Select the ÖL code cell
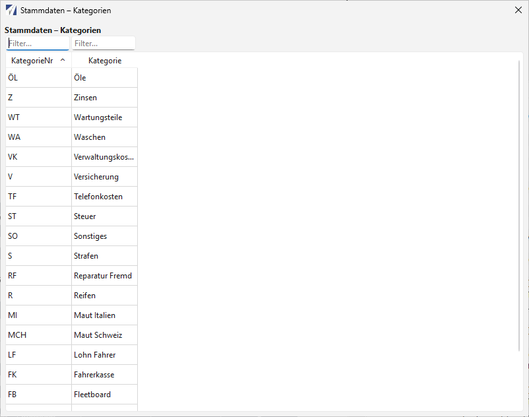Screen dimensions: 529x417 point(38,78)
